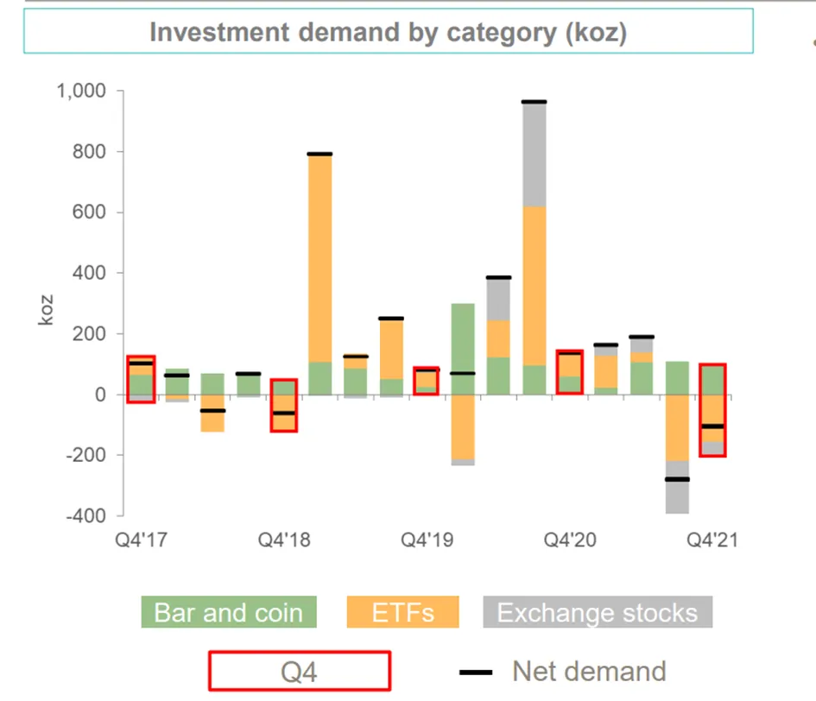Click the black line sample beside "Net demand"
This screenshot has width=816, height=701.
tap(476, 673)
